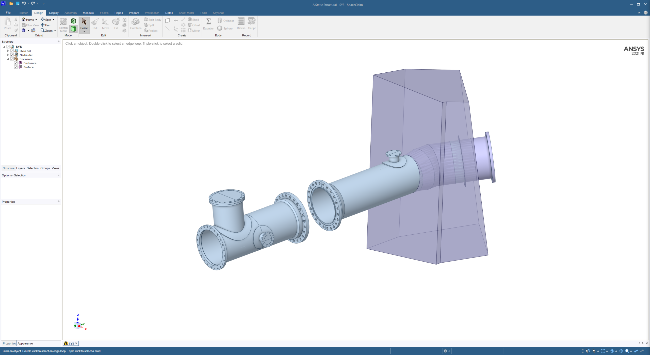Screen dimensions: 650x355
Task: Save using the floppy disk icon
Action: click(x=18, y=4)
